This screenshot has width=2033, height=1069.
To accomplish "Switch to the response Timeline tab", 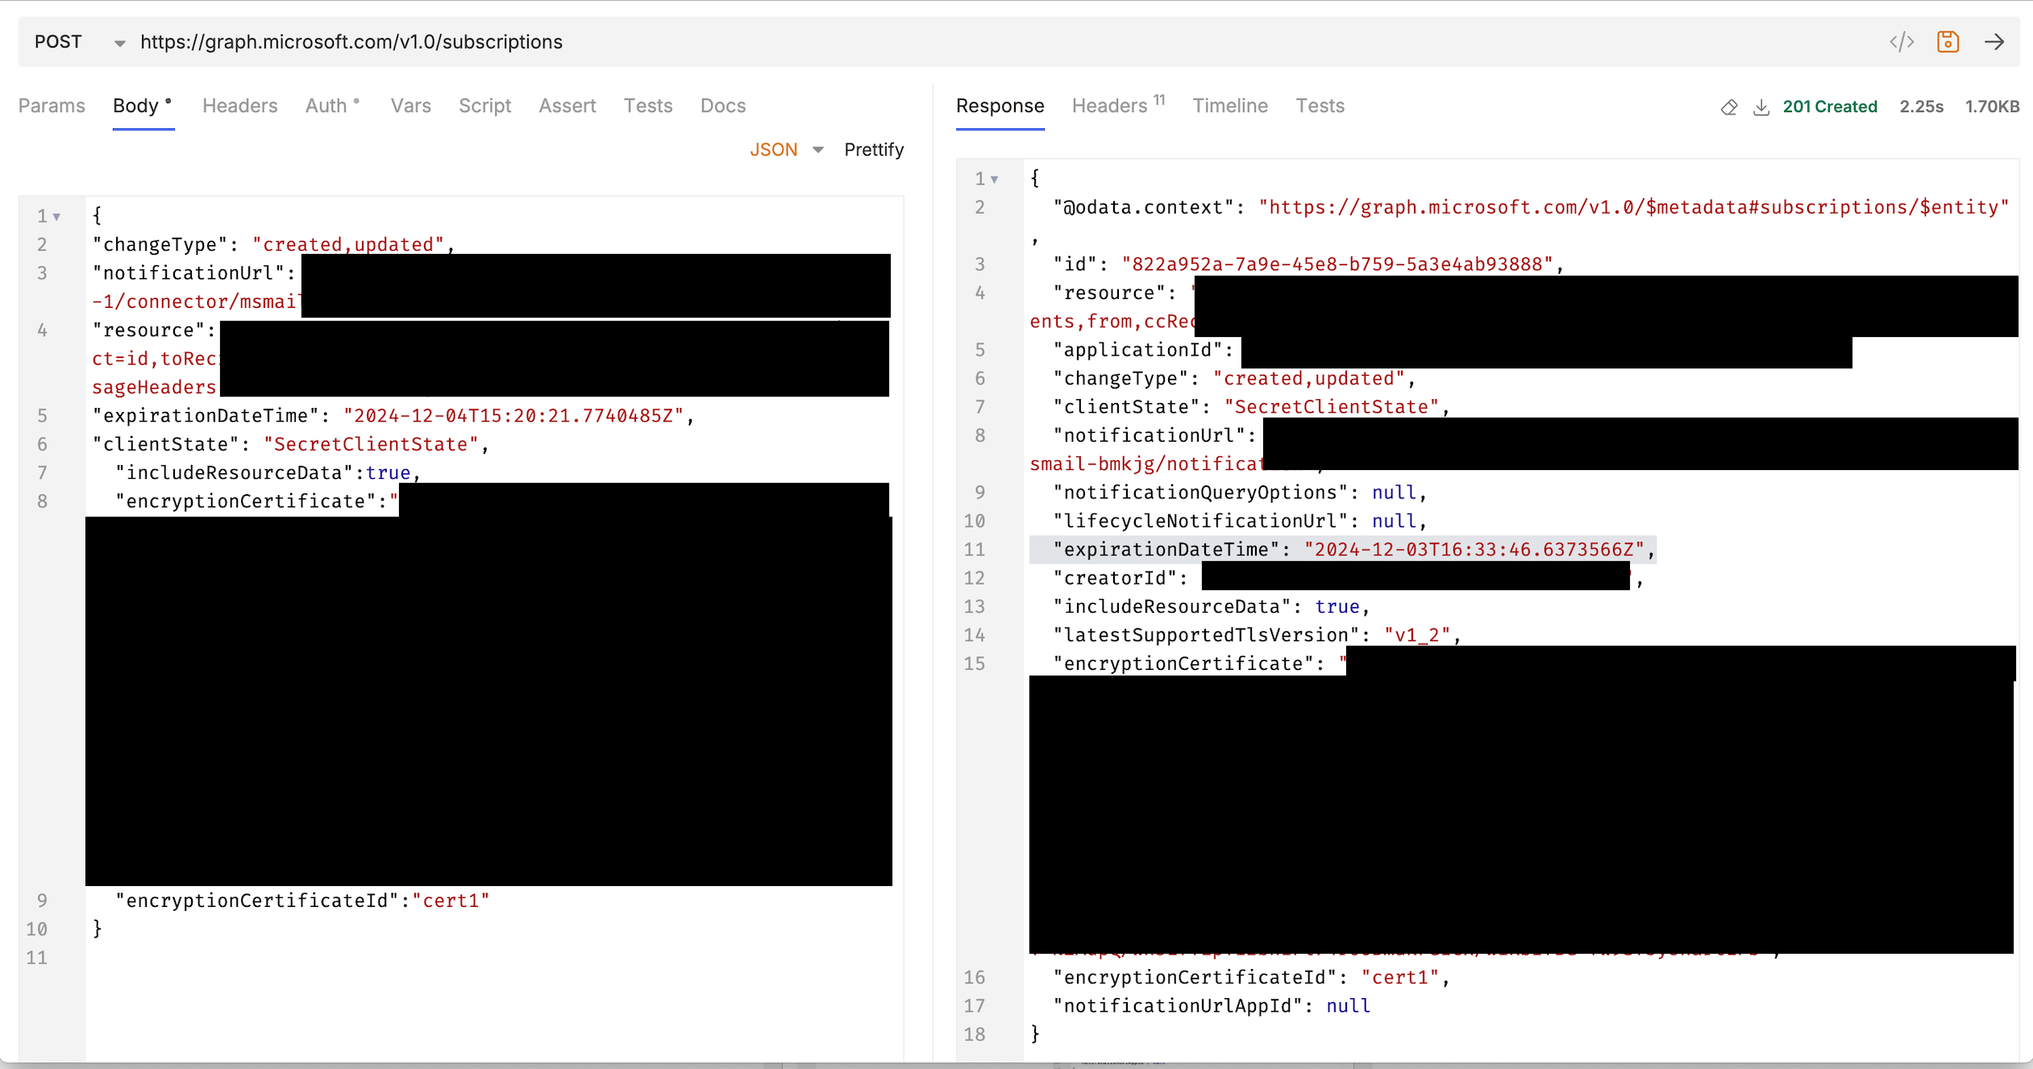I will 1229,106.
